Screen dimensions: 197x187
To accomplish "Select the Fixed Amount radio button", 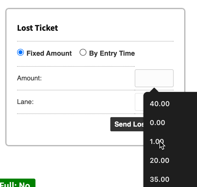I will click(20, 53).
